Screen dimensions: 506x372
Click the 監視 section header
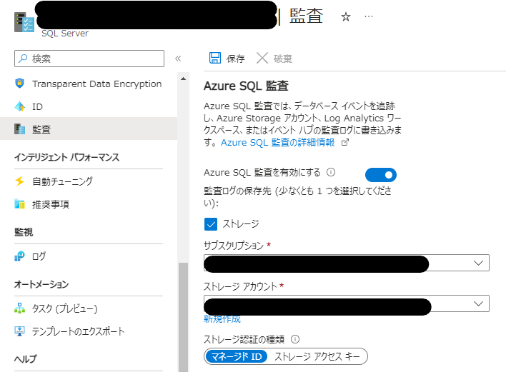(x=24, y=232)
